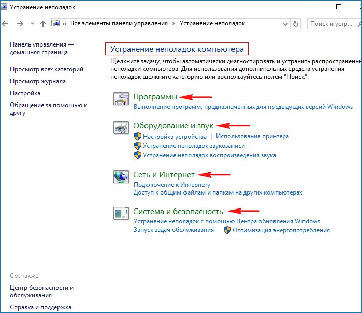Navigate up one level with Up arrow
The width and height of the screenshot is (362, 313).
click(43, 23)
